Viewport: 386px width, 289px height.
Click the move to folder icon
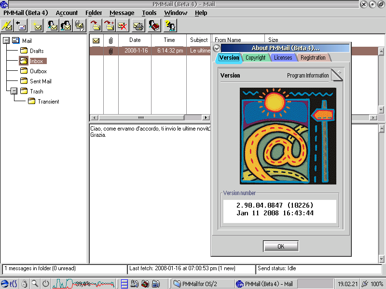[x=96, y=25]
